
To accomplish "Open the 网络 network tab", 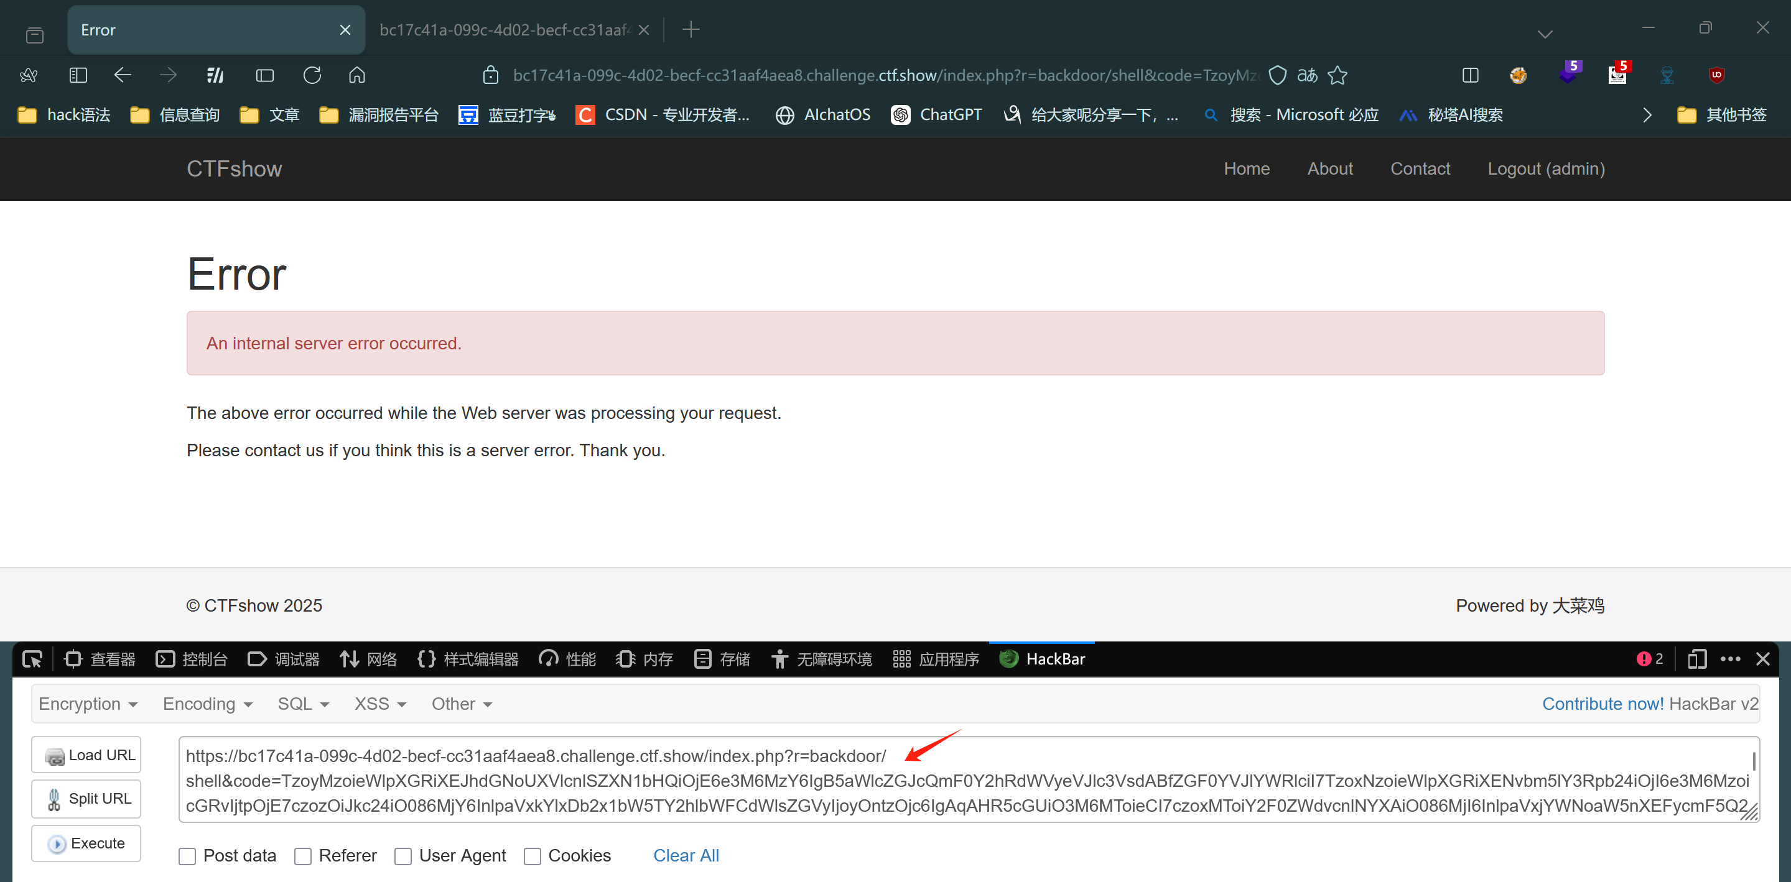I will click(368, 659).
